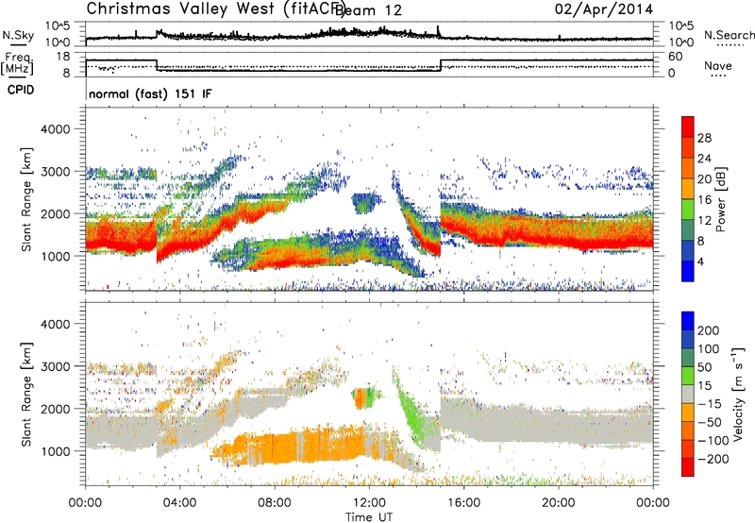Click the Velocity [m s-1] colorbar title
This screenshot has height=523, width=755.
click(x=738, y=394)
